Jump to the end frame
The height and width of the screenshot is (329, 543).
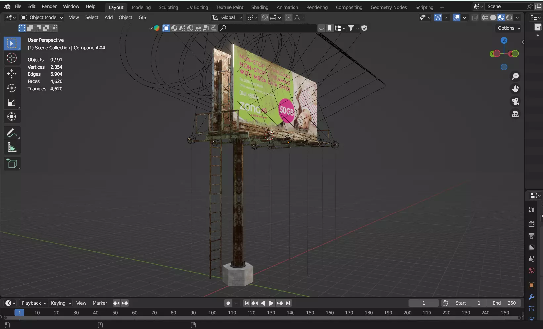tap(288, 303)
